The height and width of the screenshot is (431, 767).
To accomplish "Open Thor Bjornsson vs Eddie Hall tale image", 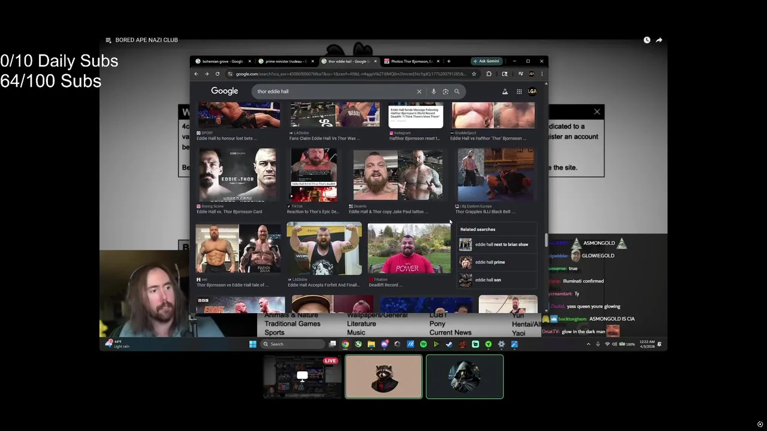I will pos(238,248).
